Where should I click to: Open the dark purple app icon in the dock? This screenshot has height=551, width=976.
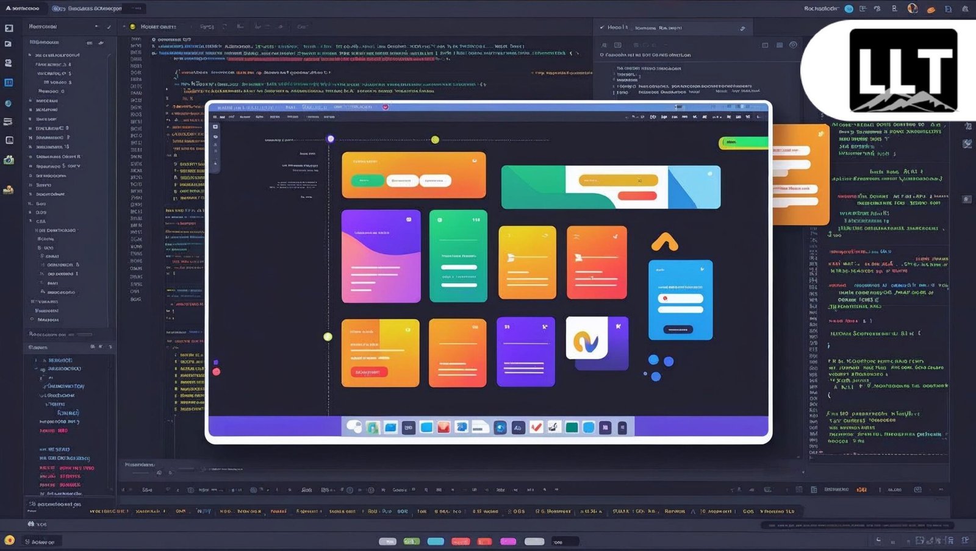pyautogui.click(x=605, y=427)
